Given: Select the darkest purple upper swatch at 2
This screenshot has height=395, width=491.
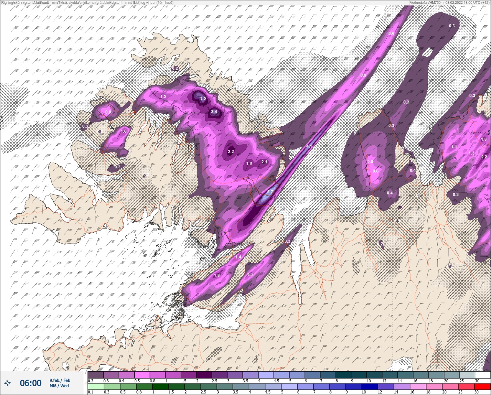Looking at the screenshot, I should click(204, 375).
